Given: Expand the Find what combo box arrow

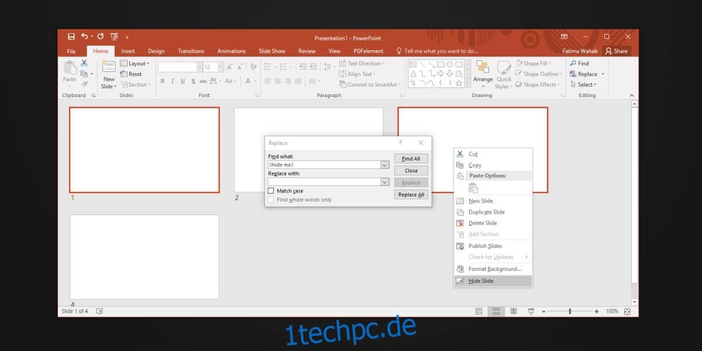Looking at the screenshot, I should pos(384,165).
